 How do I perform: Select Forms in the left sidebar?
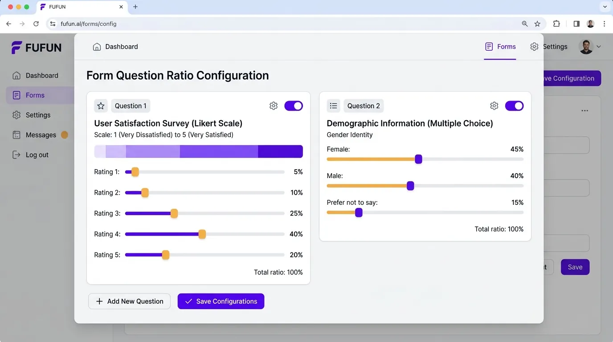[40, 95]
